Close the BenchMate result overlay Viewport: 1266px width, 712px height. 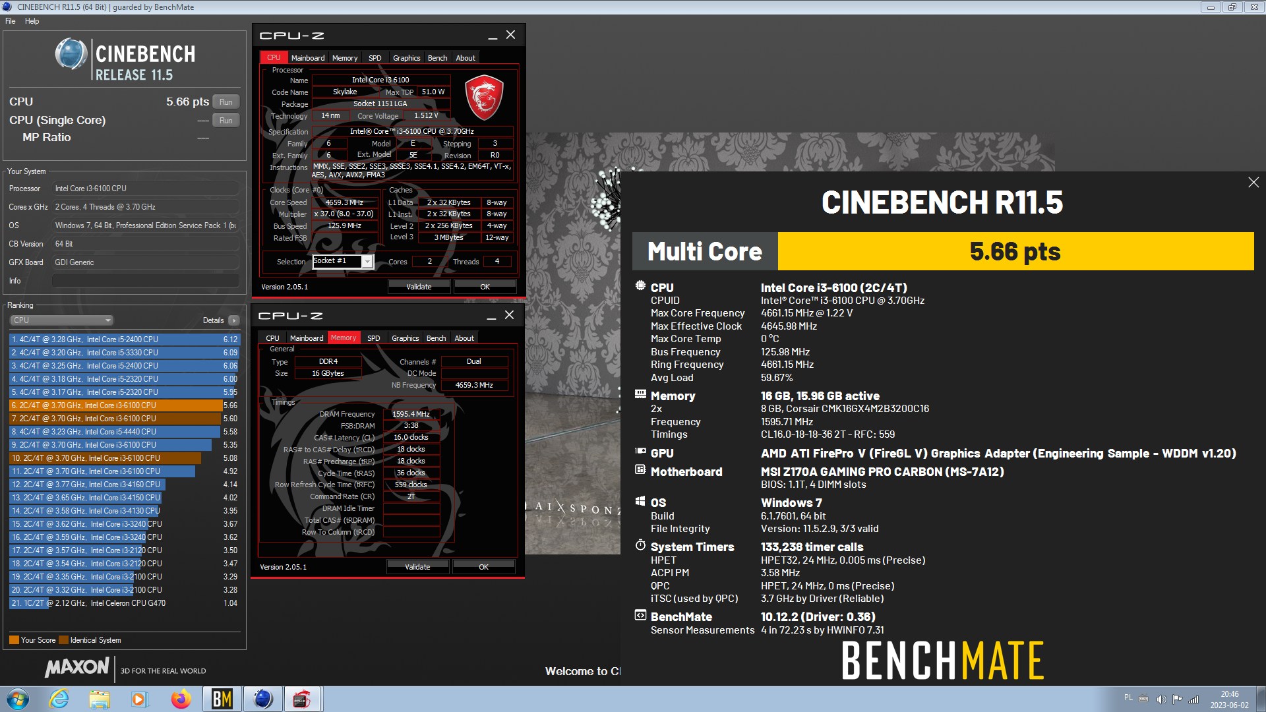[x=1253, y=183]
